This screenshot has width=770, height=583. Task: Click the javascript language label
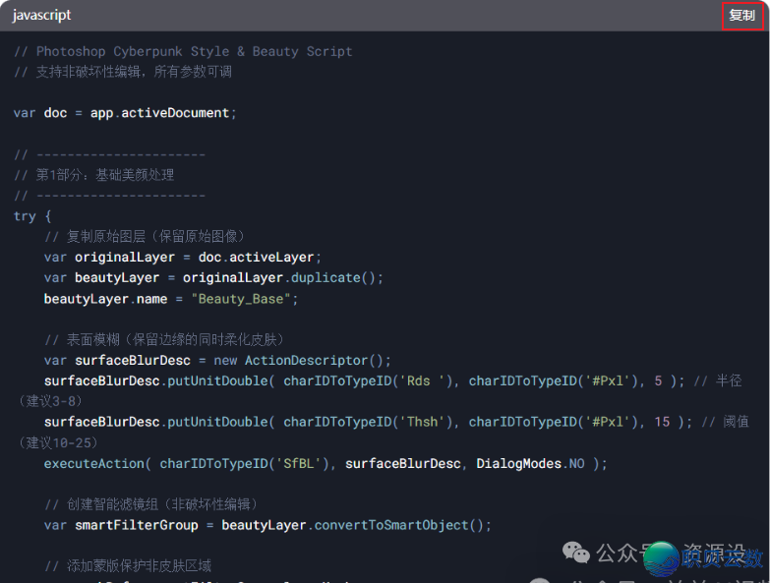click(x=42, y=16)
